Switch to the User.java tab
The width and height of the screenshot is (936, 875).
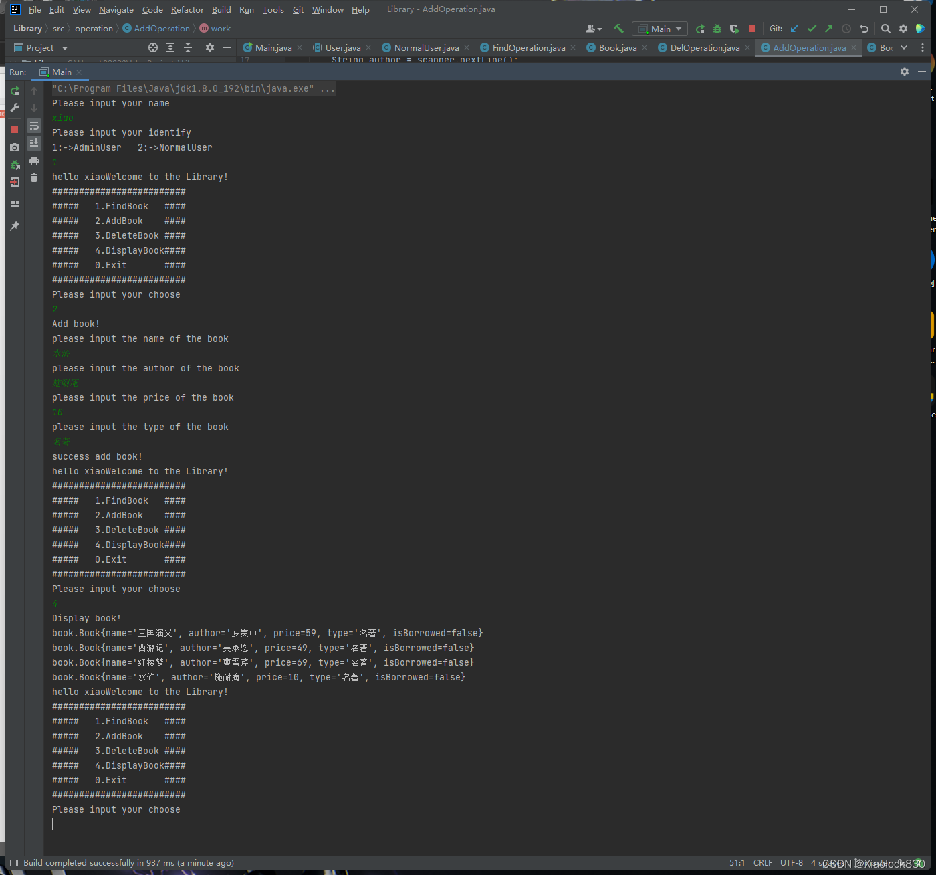342,47
